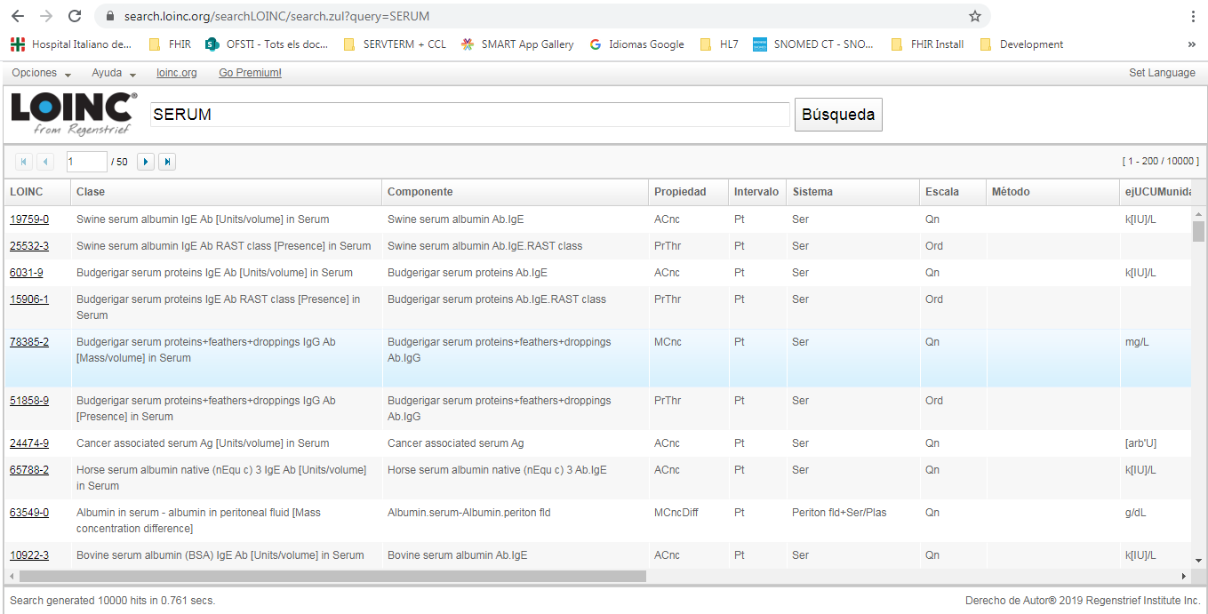Open the SMART App Gallery bookmark

[x=517, y=44]
